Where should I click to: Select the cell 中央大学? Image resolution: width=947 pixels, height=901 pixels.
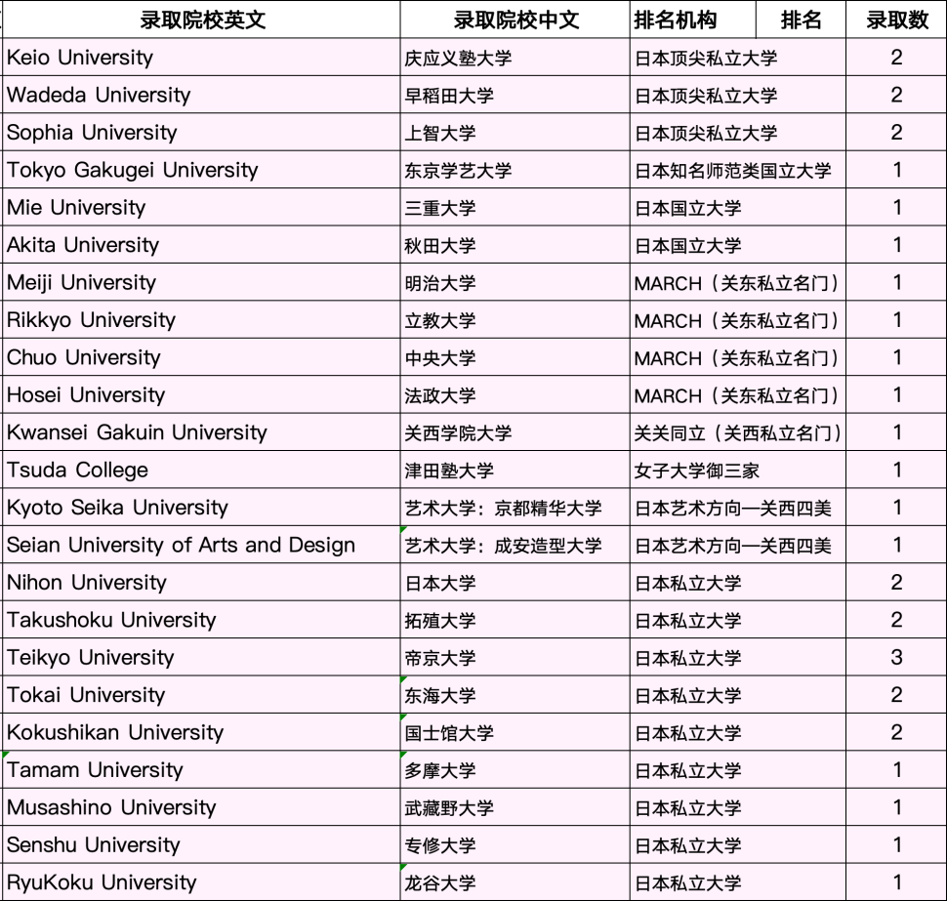click(515, 357)
